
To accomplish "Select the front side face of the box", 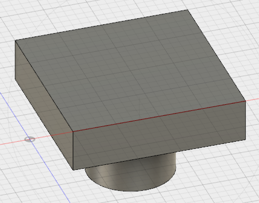I will point(159,135).
